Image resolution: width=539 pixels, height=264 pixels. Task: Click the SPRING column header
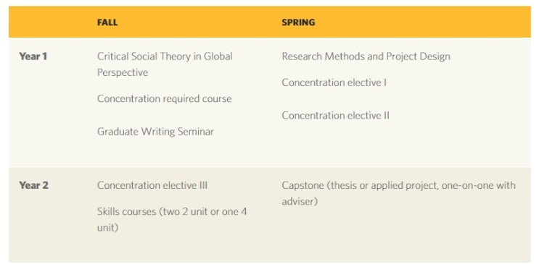pos(298,22)
